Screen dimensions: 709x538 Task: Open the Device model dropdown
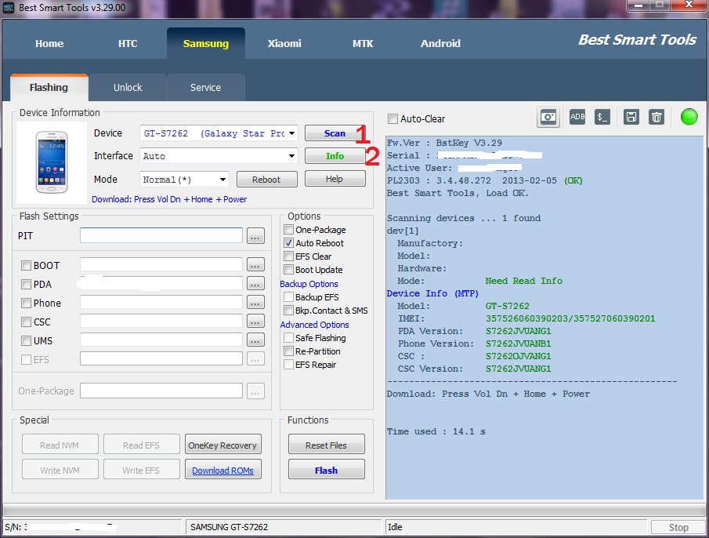(291, 133)
